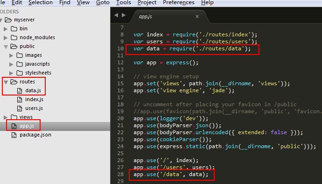Expand the node_modules folder
The width and height of the screenshot is (322, 184).
tap(6, 38)
